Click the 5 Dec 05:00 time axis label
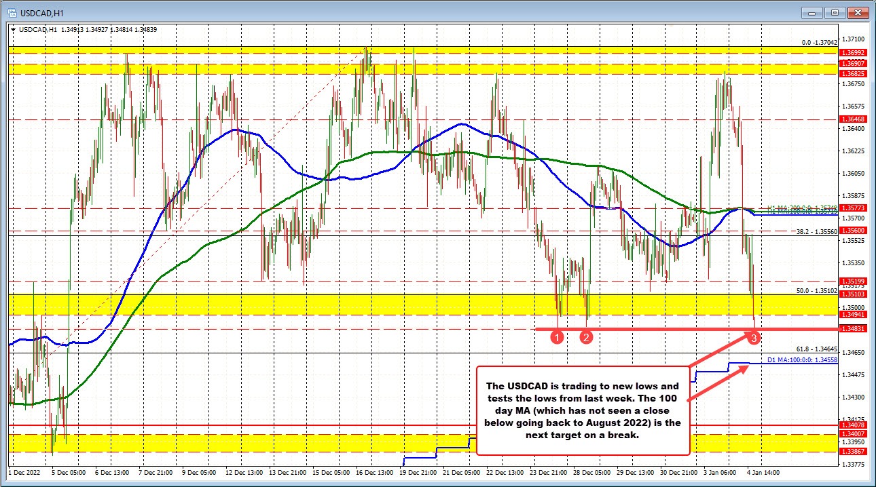Image resolution: width=876 pixels, height=487 pixels. [67, 472]
